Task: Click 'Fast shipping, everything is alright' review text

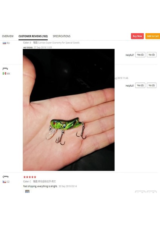Action: [x=40, y=186]
